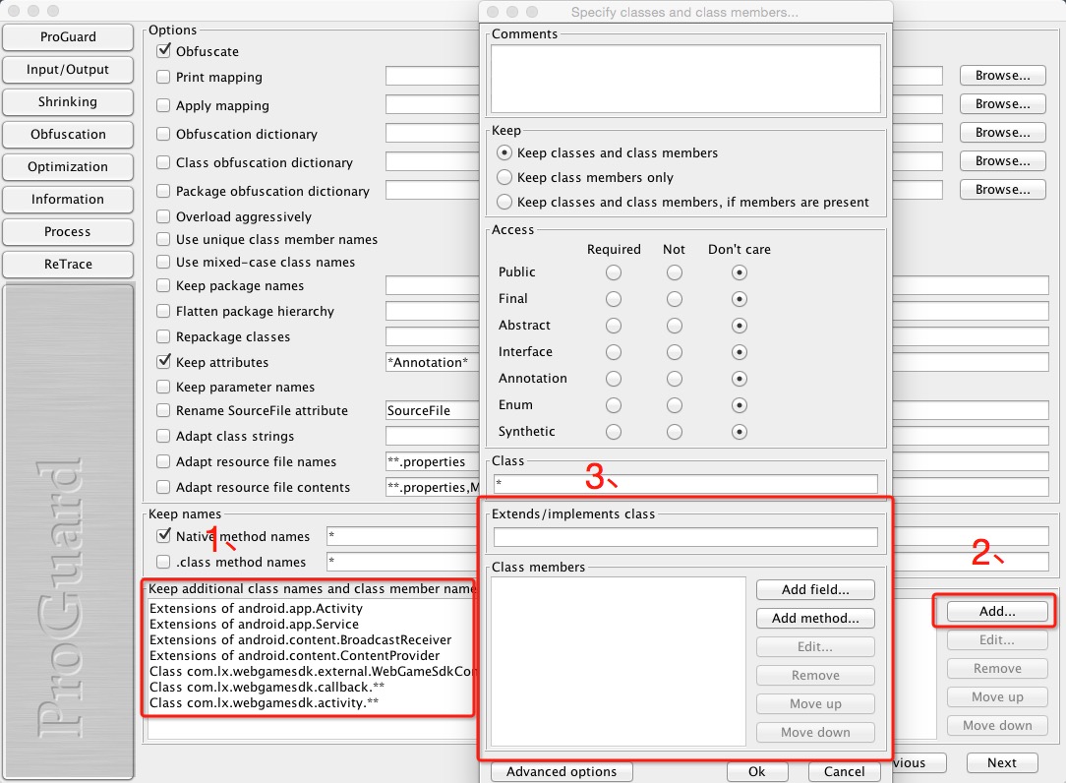Enable Use unique class member names
This screenshot has width=1066, height=783.
click(x=163, y=239)
